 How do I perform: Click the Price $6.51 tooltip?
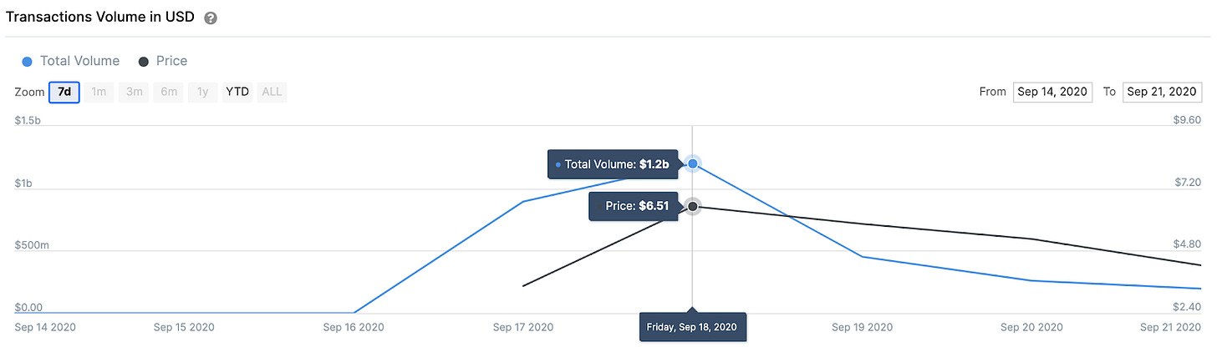pyautogui.click(x=634, y=206)
